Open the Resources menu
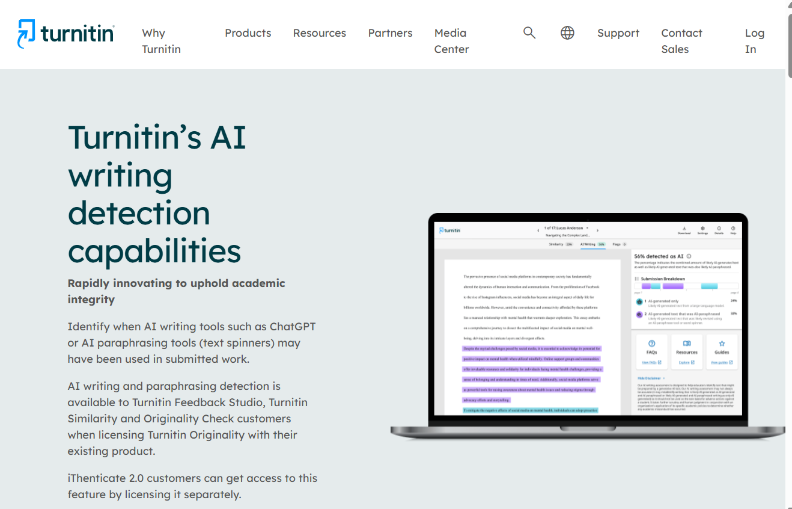This screenshot has width=792, height=509. coord(320,33)
